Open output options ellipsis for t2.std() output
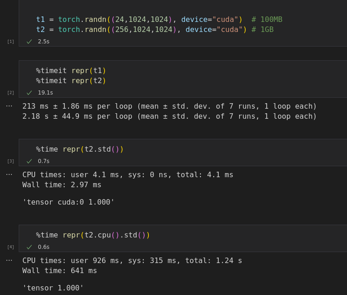Image resolution: width=347 pixels, height=295 pixels. point(9,174)
